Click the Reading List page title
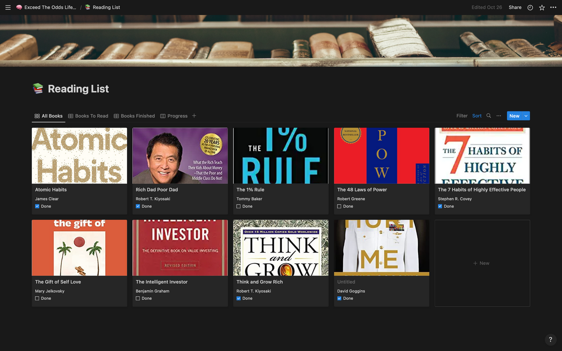562x351 pixels. pyautogui.click(x=78, y=89)
